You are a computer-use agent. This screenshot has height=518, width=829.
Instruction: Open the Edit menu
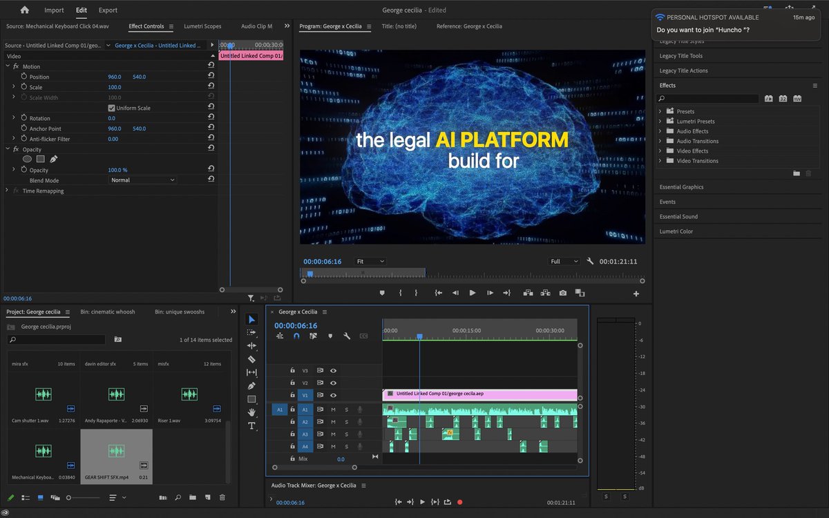(x=81, y=10)
